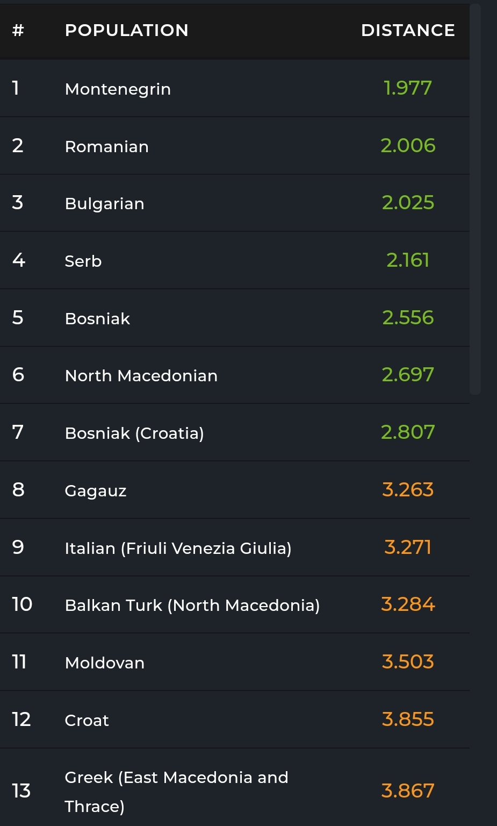Select the Montenegrin population name

[118, 89]
